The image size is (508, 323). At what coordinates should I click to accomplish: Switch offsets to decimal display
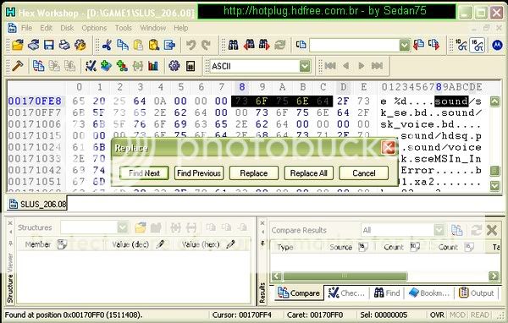[461, 45]
